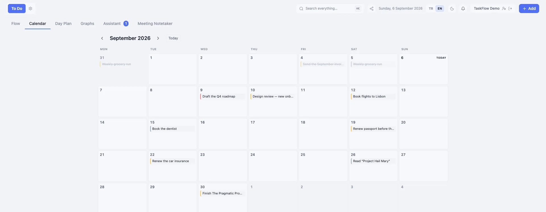Switch language to TR
Image resolution: width=546 pixels, height=212 pixels.
pyautogui.click(x=431, y=9)
